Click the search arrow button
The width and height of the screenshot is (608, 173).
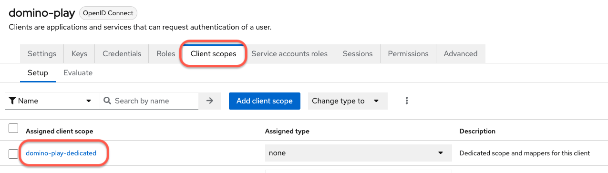click(x=209, y=101)
